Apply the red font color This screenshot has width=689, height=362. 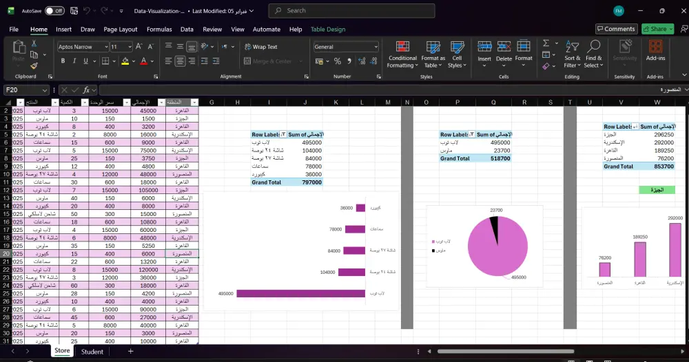coord(144,61)
